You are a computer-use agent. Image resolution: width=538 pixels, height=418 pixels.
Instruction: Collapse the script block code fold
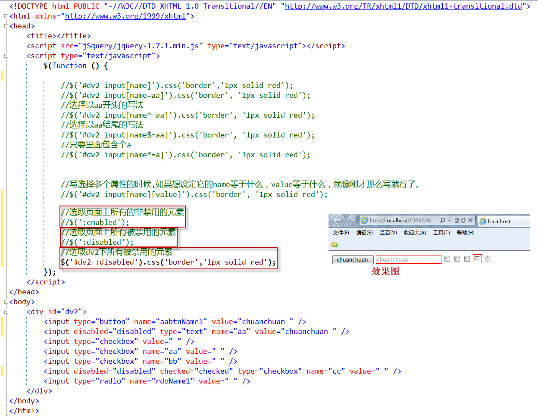tap(5, 56)
